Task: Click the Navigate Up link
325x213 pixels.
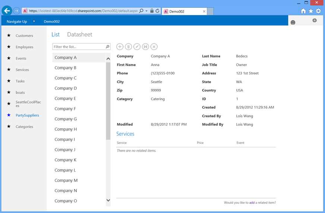Action: [x=17, y=21]
